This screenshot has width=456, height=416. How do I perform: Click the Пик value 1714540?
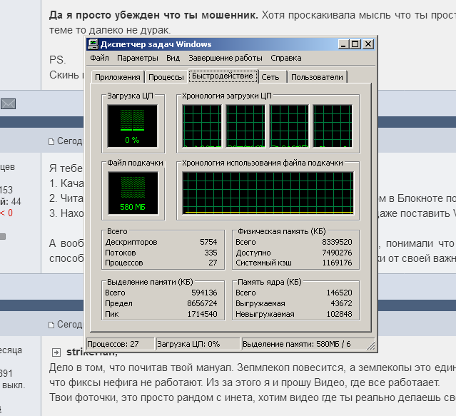[202, 314]
